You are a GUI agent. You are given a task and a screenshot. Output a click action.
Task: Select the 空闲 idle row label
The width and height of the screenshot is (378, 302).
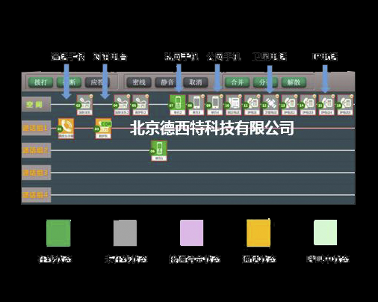[36, 105]
